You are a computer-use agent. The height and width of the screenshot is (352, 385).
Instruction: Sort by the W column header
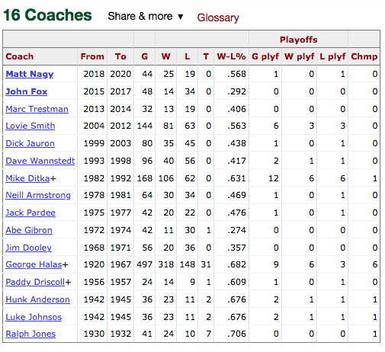pyautogui.click(x=166, y=56)
